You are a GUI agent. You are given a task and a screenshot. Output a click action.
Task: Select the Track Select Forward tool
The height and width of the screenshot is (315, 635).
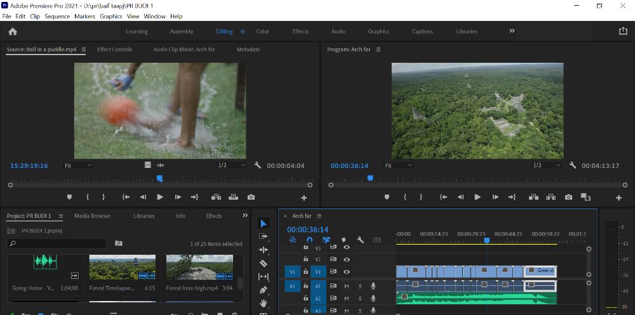(x=264, y=236)
